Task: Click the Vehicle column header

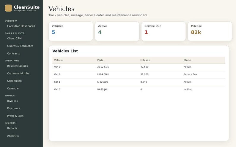Action: 58,60
